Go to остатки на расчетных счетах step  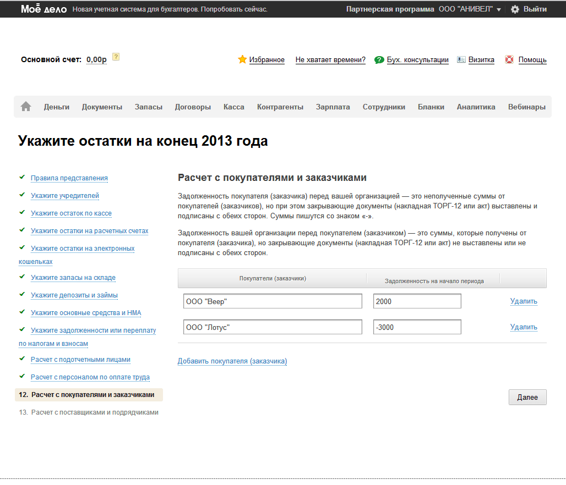90,231
